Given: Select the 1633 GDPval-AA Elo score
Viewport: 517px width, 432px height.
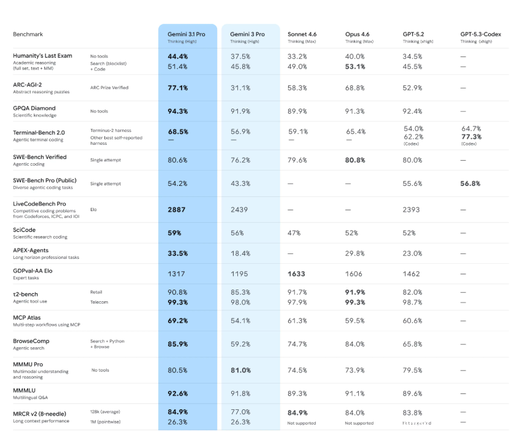Looking at the screenshot, I should [x=297, y=274].
